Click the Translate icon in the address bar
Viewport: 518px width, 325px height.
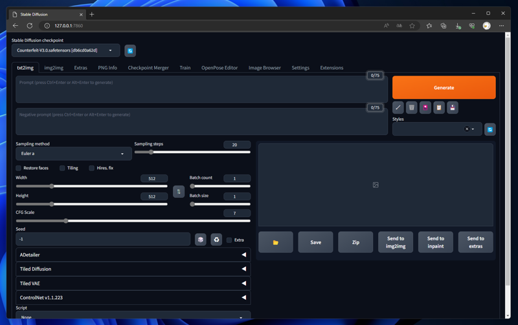pos(399,26)
